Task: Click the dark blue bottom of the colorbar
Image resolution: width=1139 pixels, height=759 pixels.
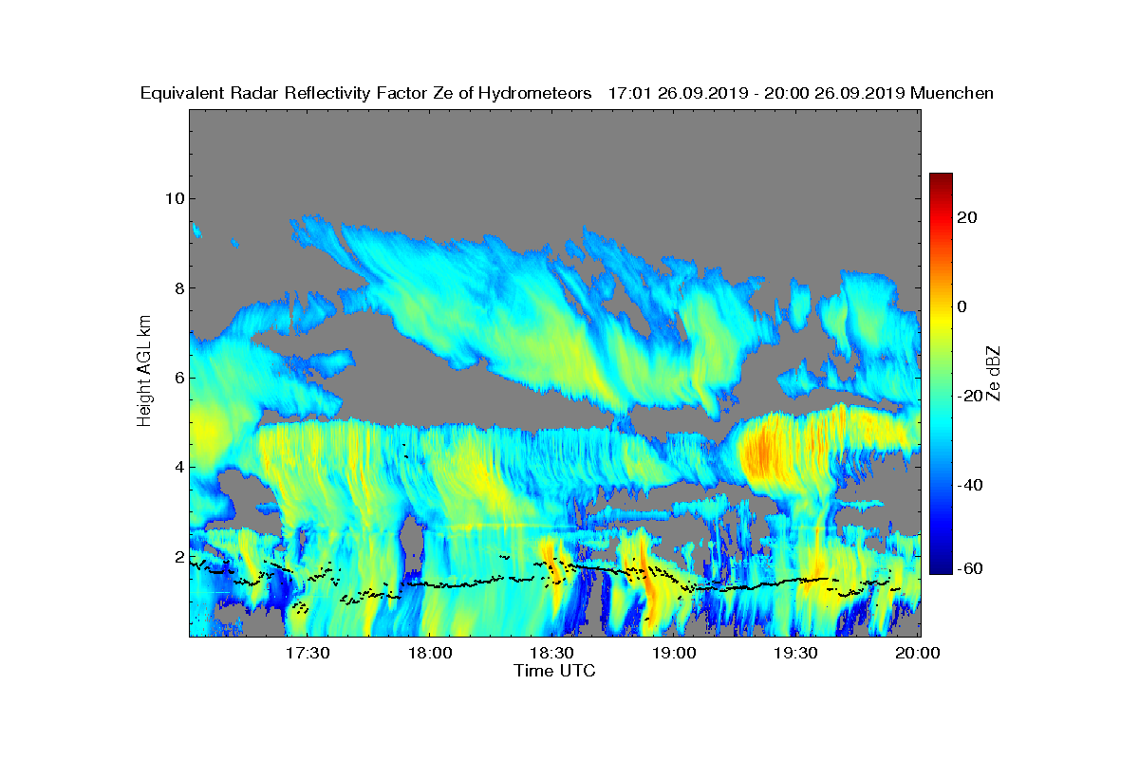Action: coord(941,567)
